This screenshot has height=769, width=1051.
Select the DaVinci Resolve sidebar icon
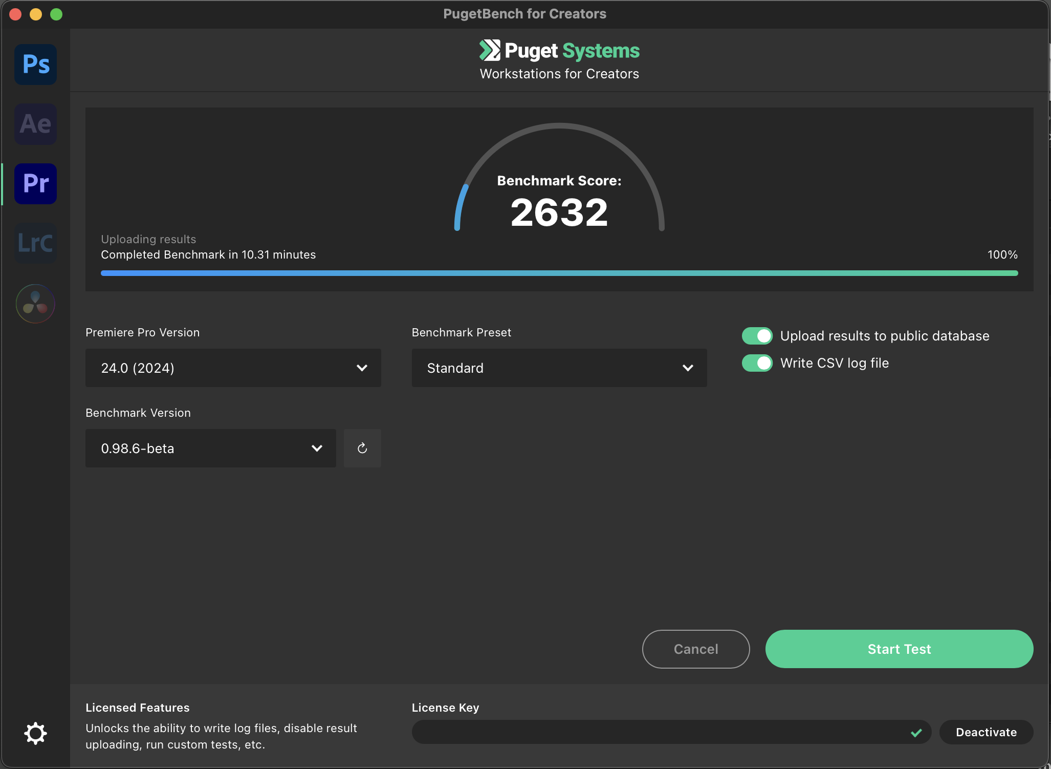click(36, 304)
